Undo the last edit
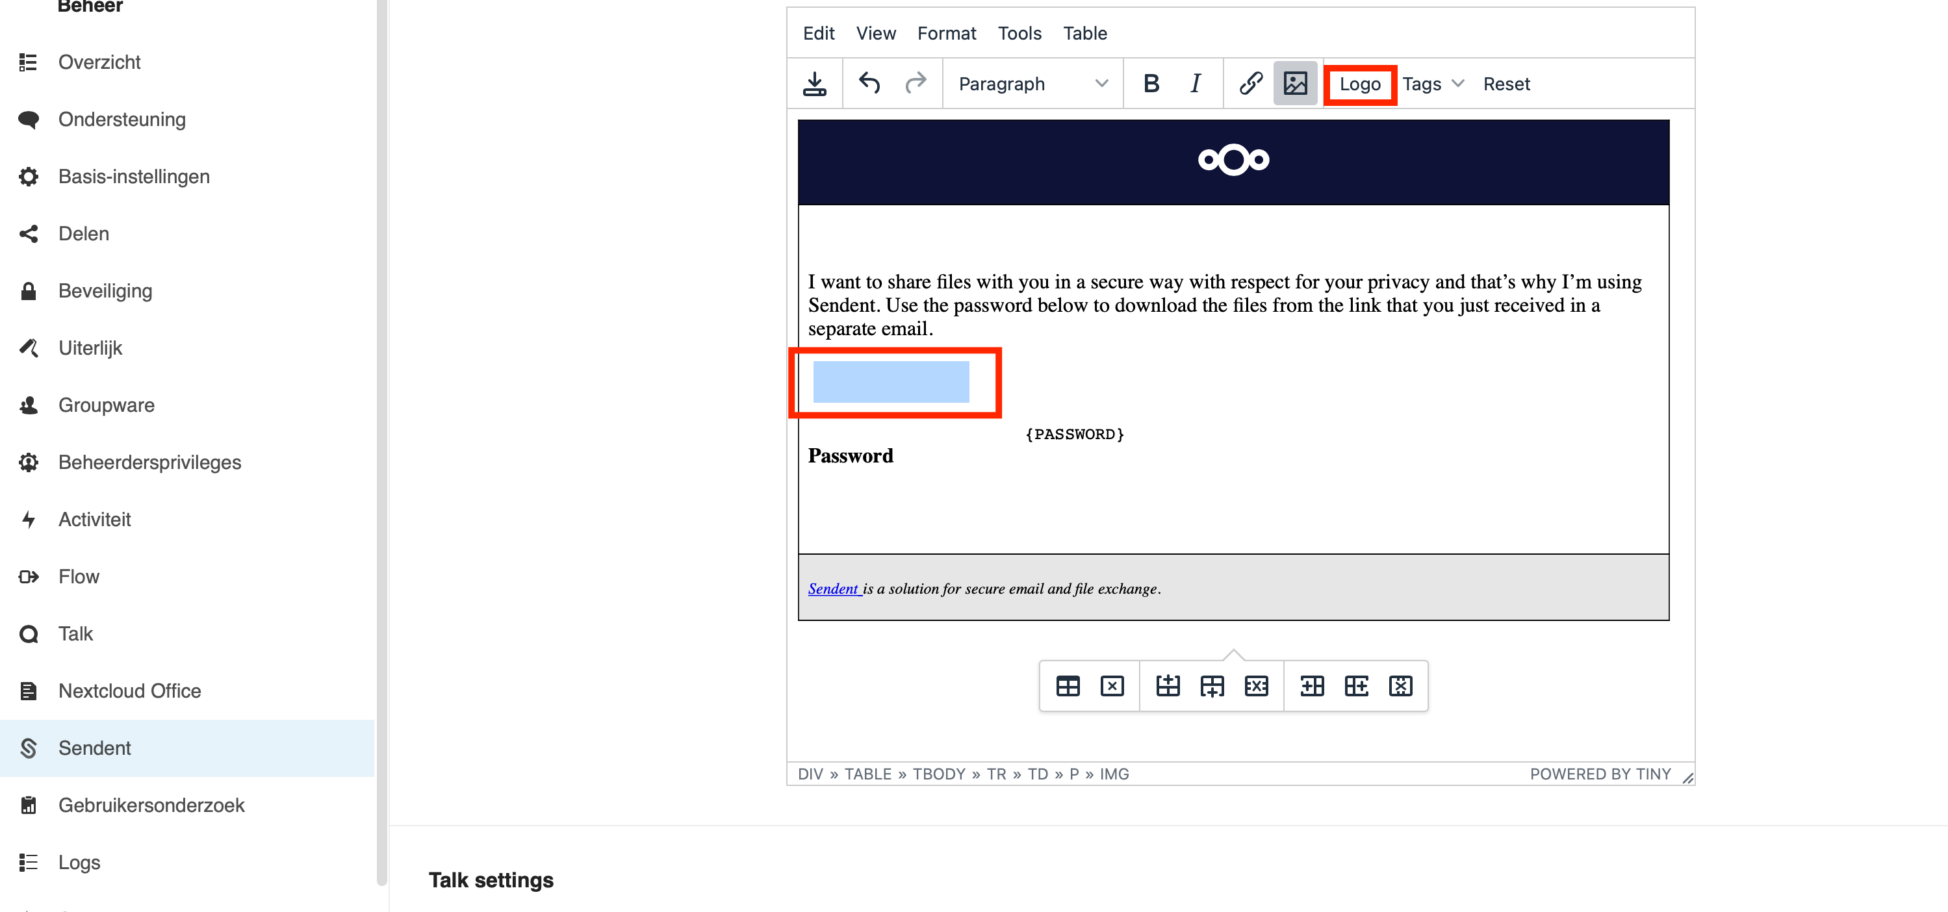1948x912 pixels. [x=869, y=83]
